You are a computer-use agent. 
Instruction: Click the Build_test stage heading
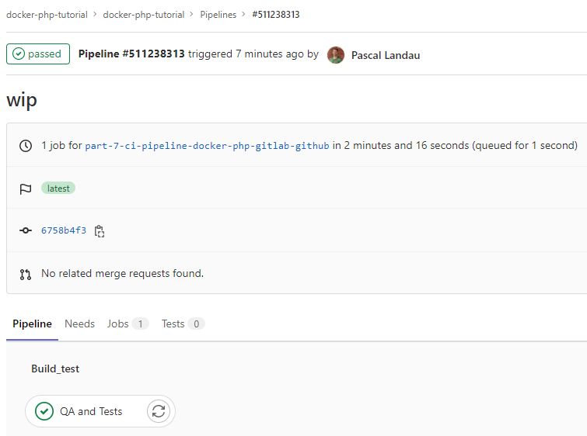coord(55,369)
